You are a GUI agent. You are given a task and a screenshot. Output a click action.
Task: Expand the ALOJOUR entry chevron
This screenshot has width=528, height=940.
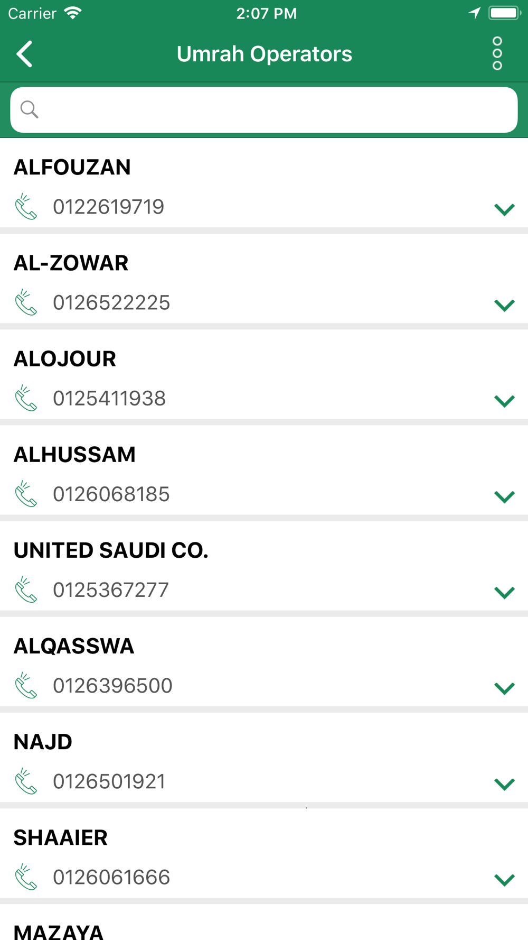(x=504, y=401)
